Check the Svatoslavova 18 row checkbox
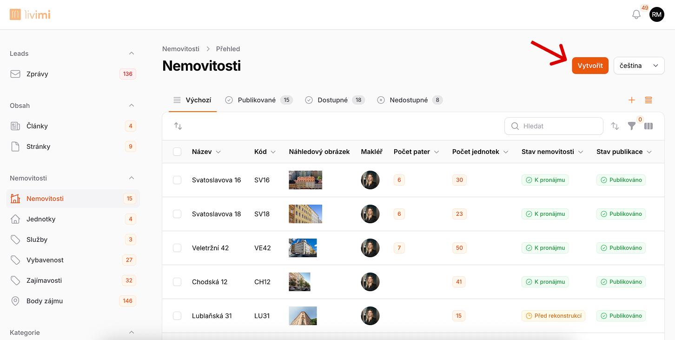Viewport: 675px width, 340px height. 177,214
